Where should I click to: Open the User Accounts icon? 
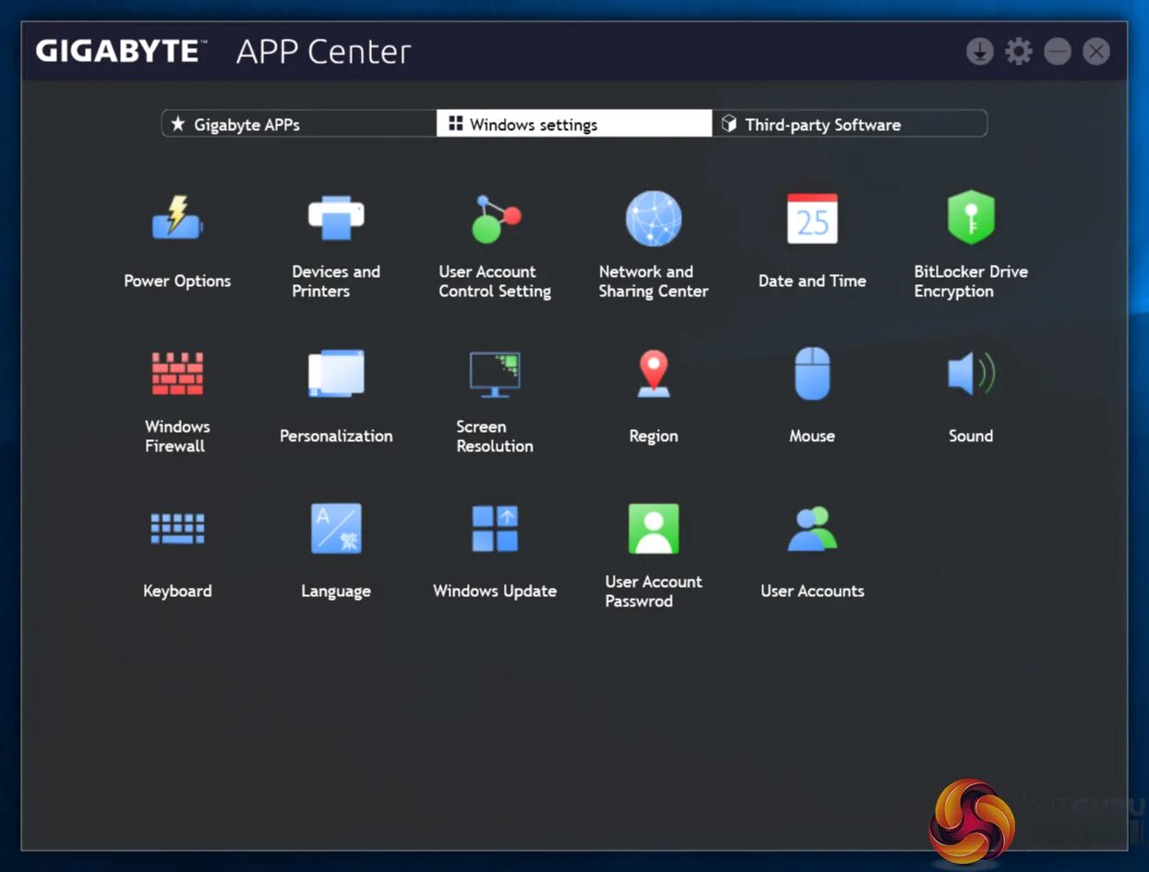[x=812, y=529]
